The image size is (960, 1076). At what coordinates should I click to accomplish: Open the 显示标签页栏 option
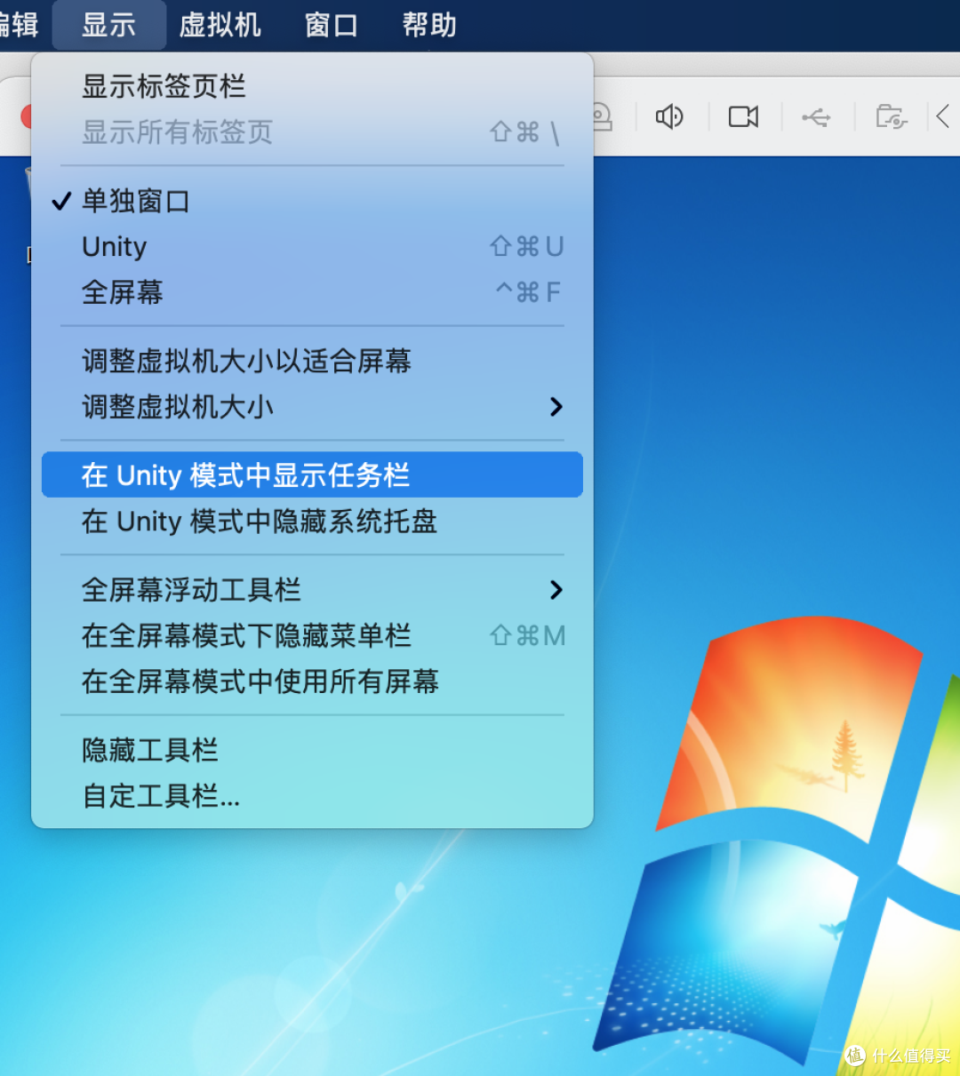[x=163, y=85]
